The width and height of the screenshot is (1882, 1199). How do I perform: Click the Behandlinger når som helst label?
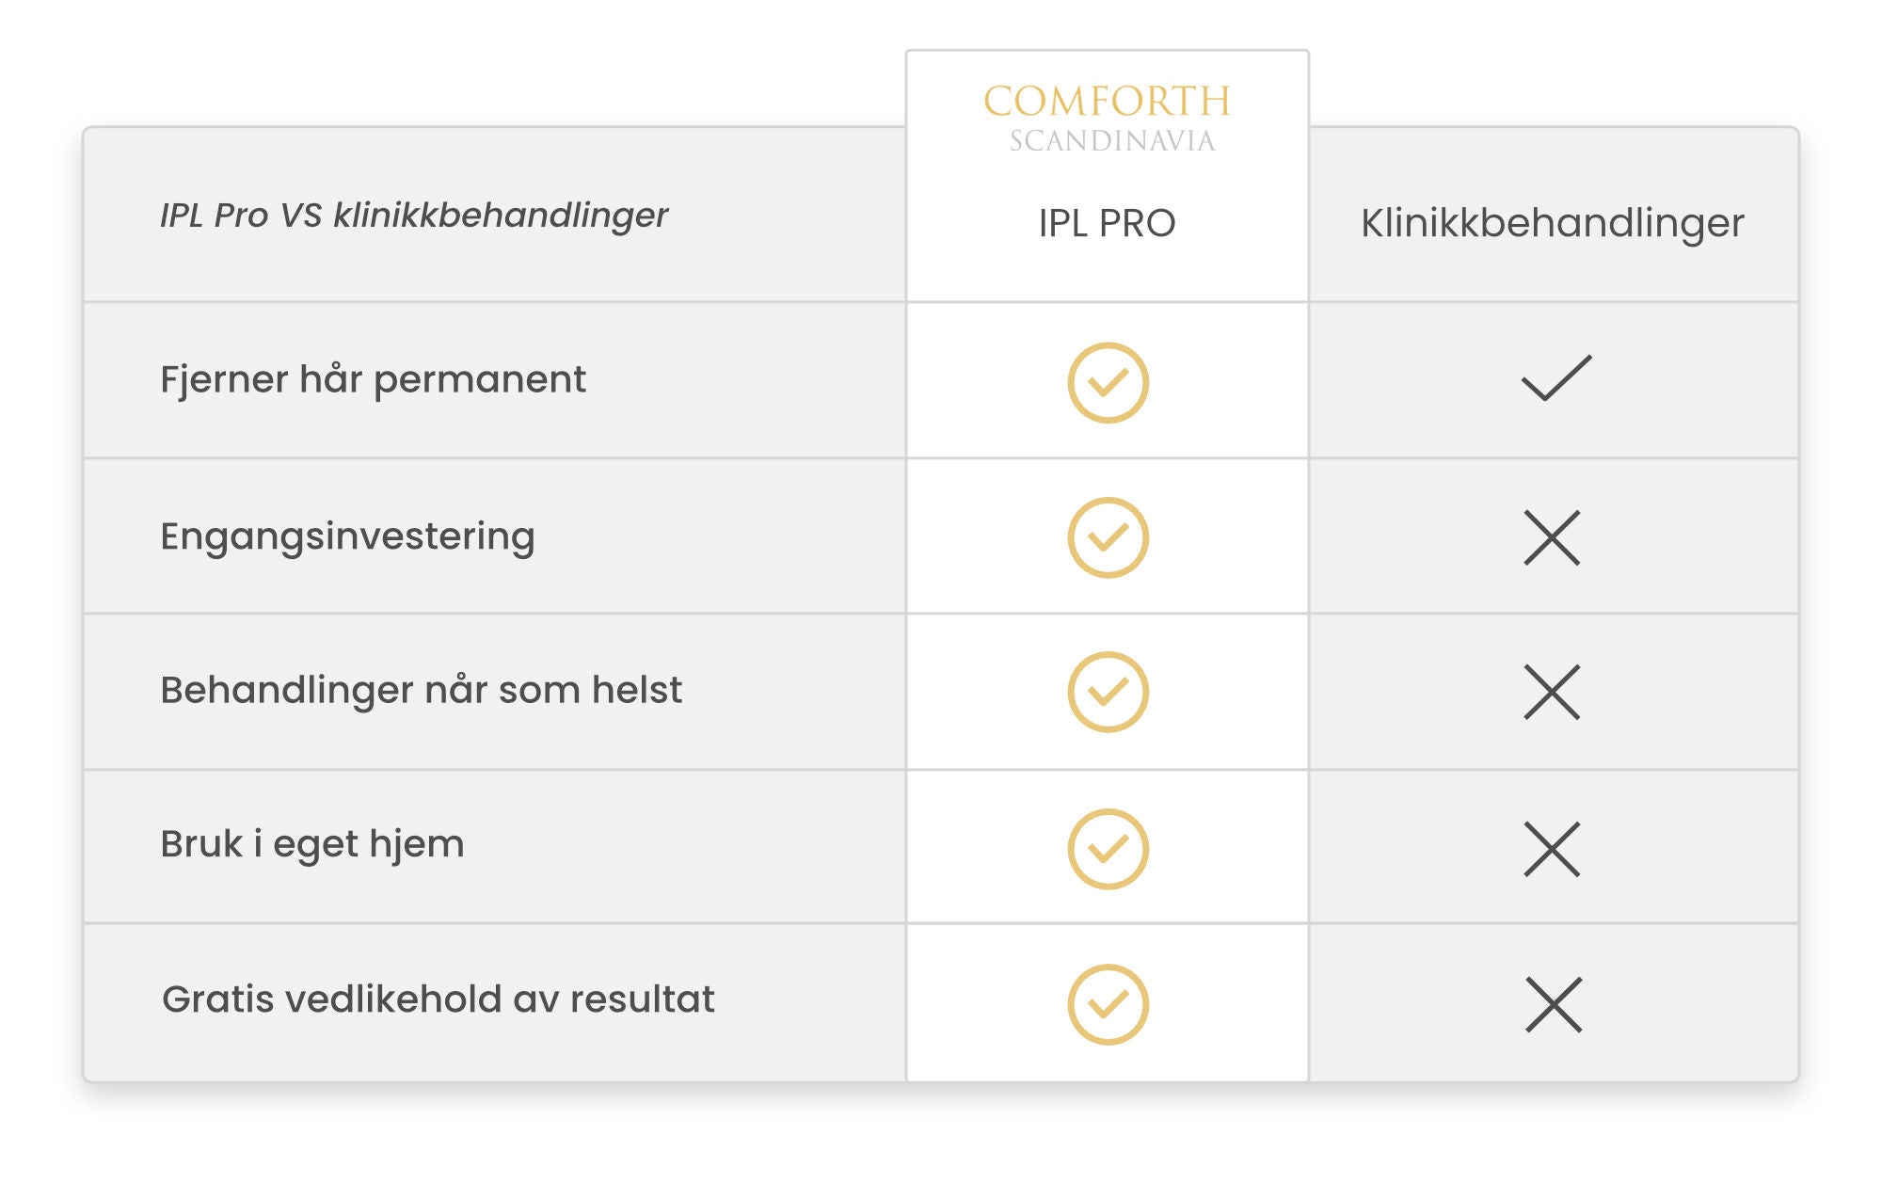click(x=421, y=691)
